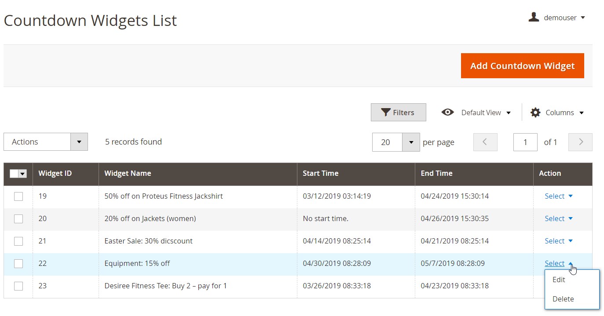This screenshot has height=316, width=604.
Task: Click the eye icon beside Default View
Action: [x=447, y=113]
